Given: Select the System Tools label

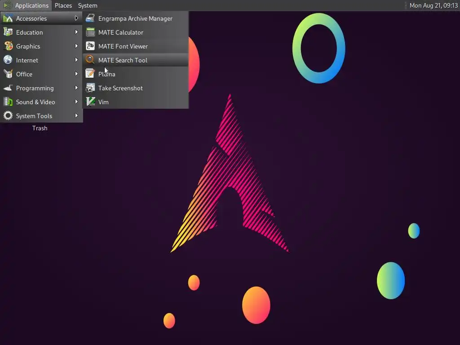Looking at the screenshot, I should coord(34,116).
